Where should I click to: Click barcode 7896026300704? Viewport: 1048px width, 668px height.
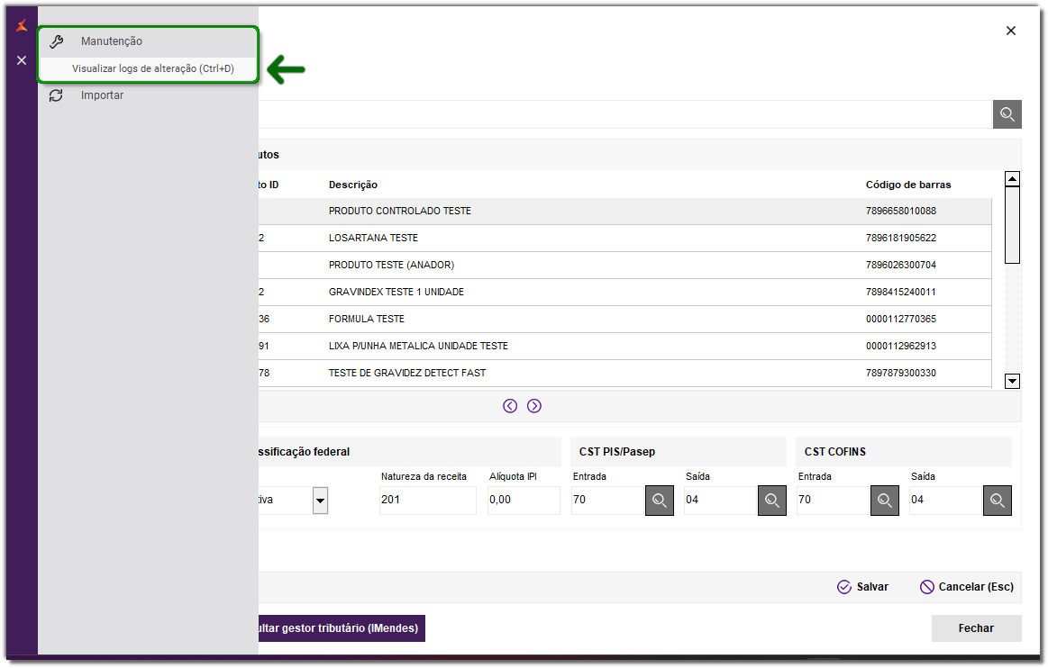click(x=901, y=266)
